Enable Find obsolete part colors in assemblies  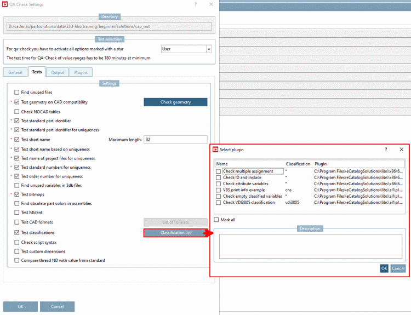pyautogui.click(x=17, y=203)
